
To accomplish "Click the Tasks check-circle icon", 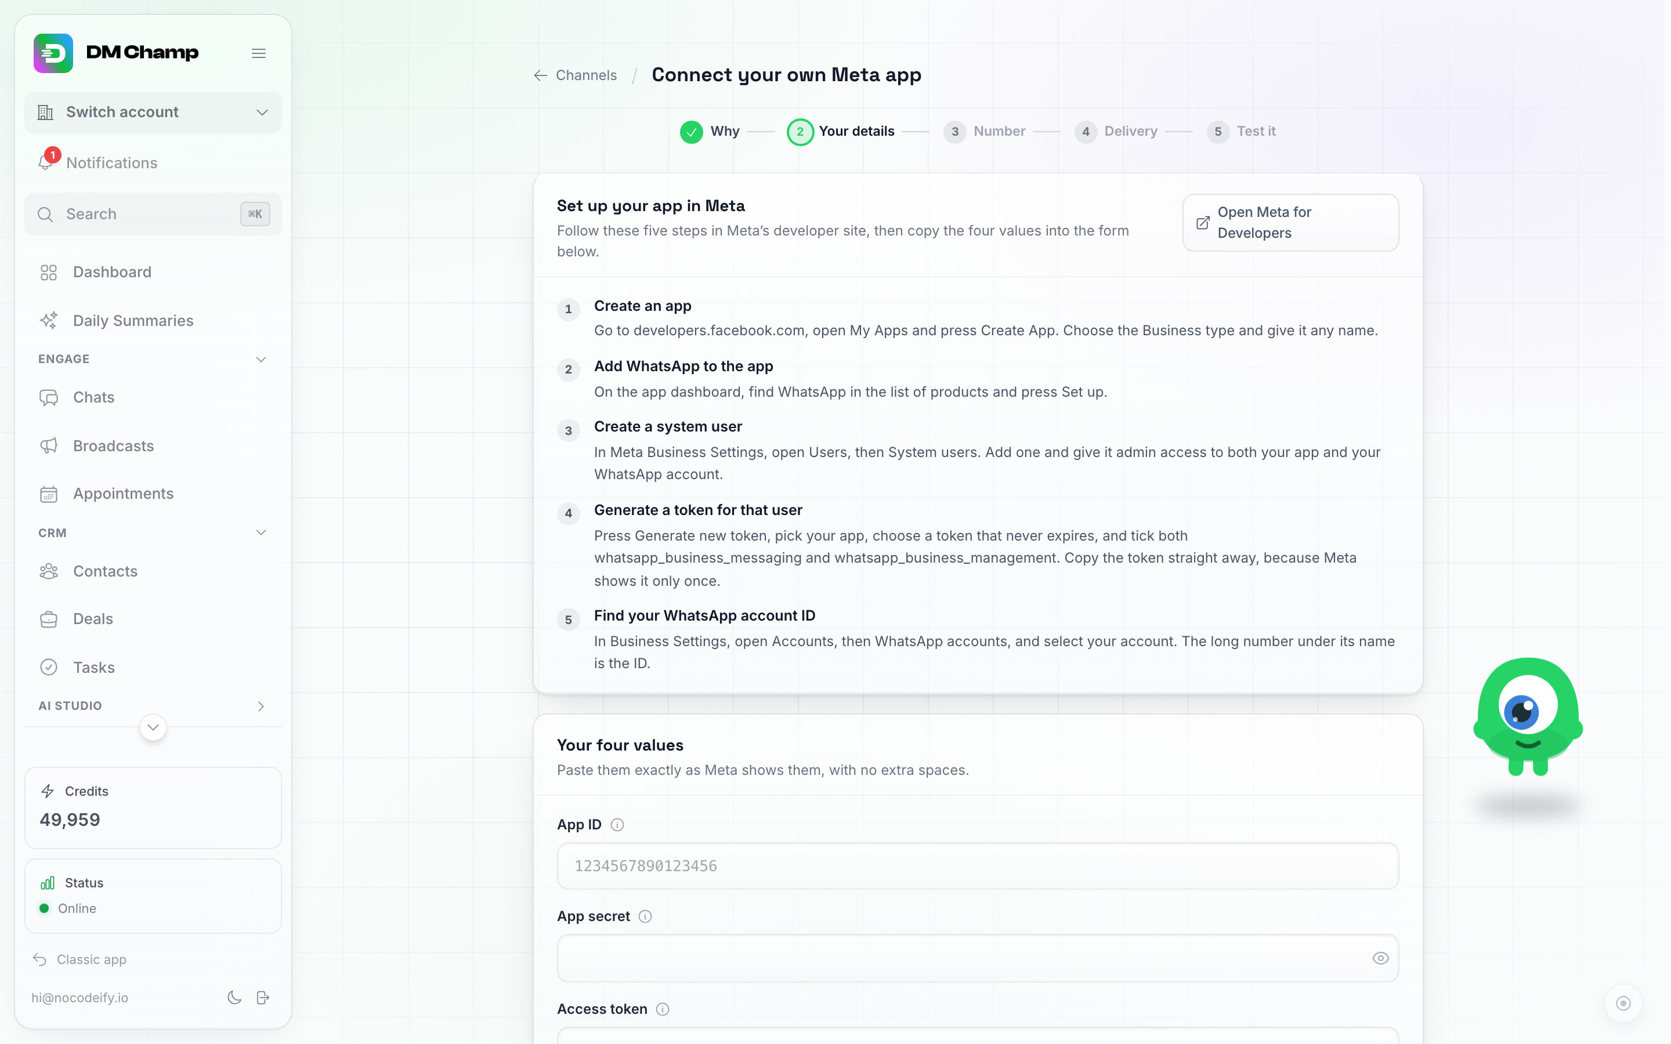I will pyautogui.click(x=48, y=667).
